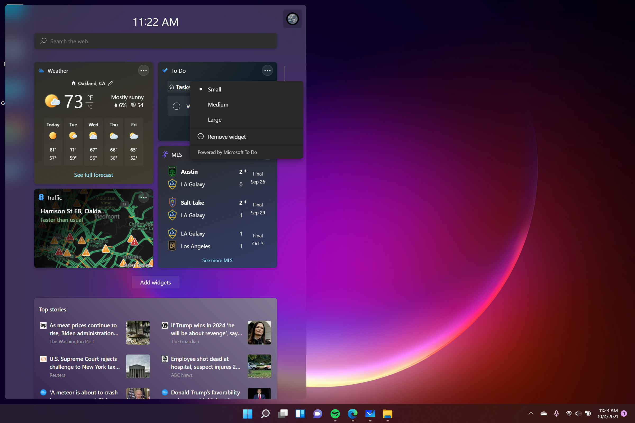Select Large size for To Do widget

coord(215,119)
